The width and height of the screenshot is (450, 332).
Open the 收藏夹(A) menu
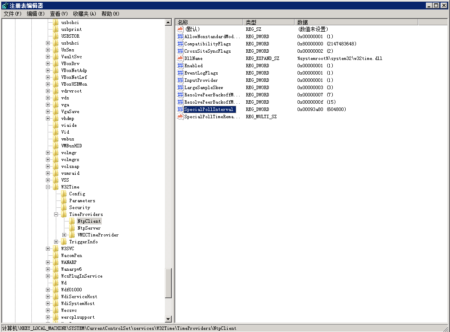click(x=84, y=14)
